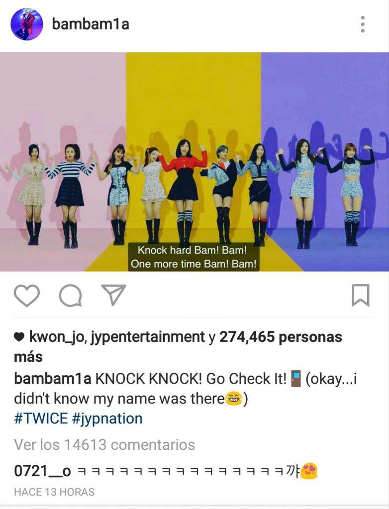This screenshot has width=389, height=509.
Task: Open bambam1a name in the caption
Action: click(53, 379)
